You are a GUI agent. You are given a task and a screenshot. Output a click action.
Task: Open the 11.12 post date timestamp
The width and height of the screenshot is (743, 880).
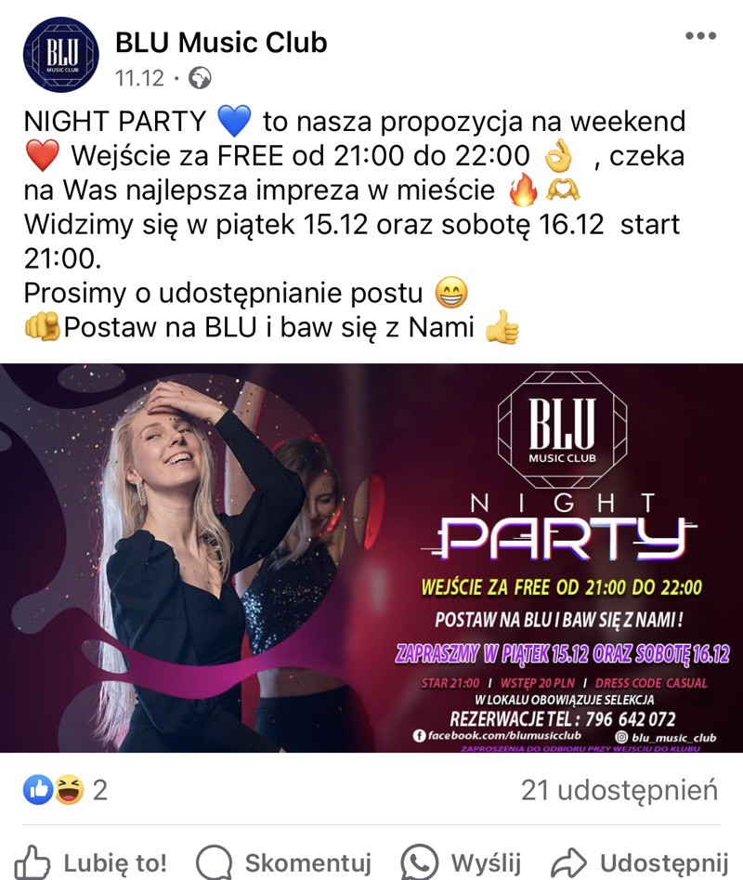pos(139,78)
